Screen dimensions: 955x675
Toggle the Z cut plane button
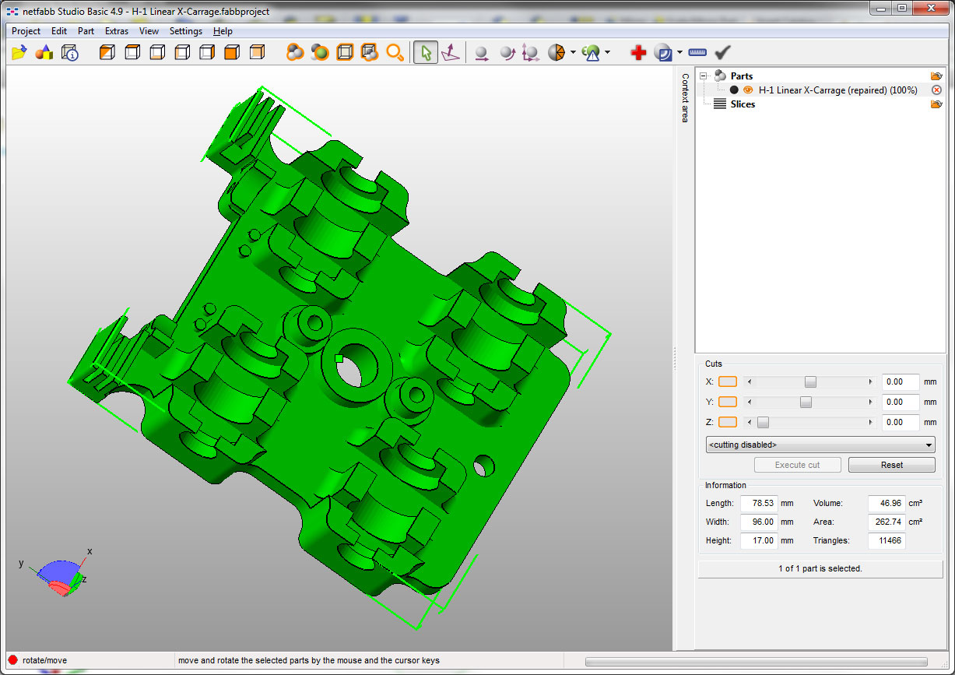point(727,422)
